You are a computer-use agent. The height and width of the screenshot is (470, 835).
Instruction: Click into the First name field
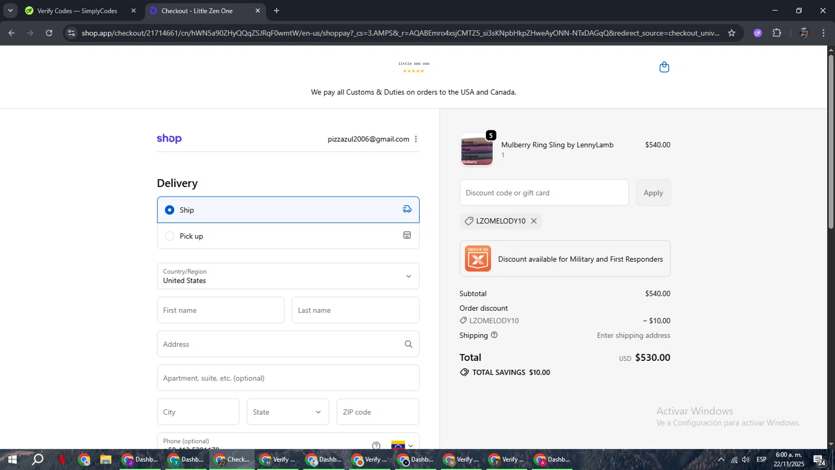pyautogui.click(x=220, y=310)
